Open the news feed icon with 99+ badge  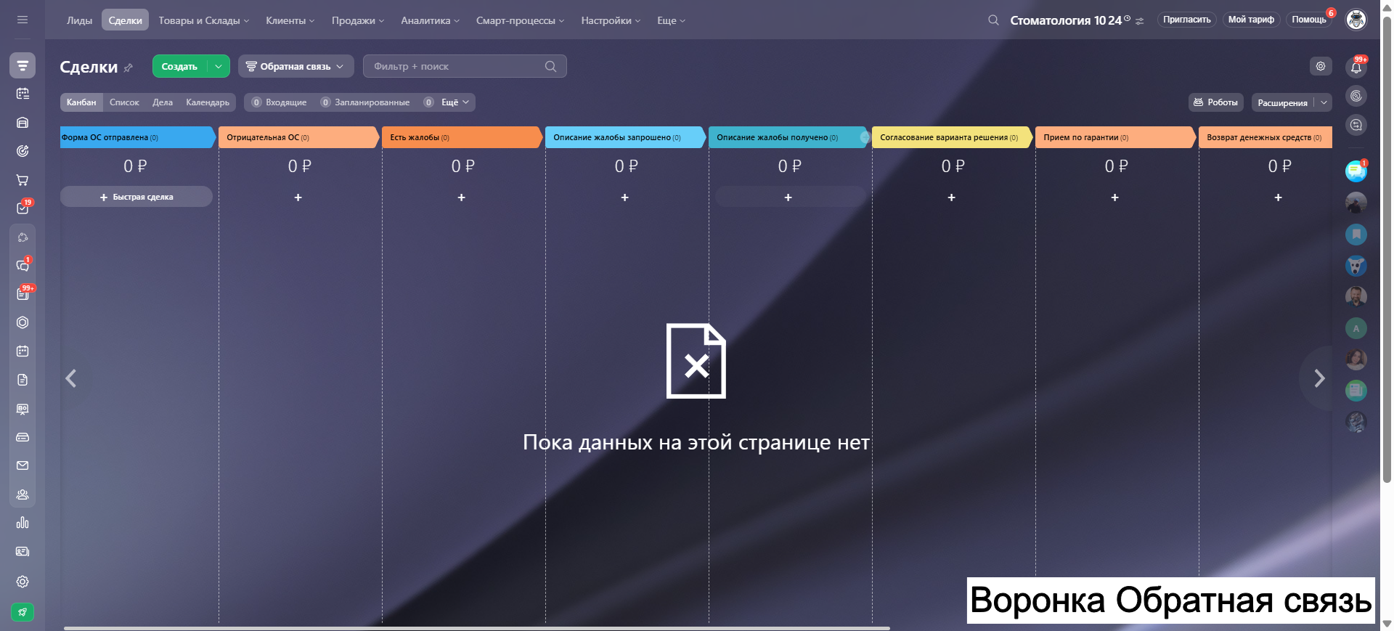(x=23, y=294)
